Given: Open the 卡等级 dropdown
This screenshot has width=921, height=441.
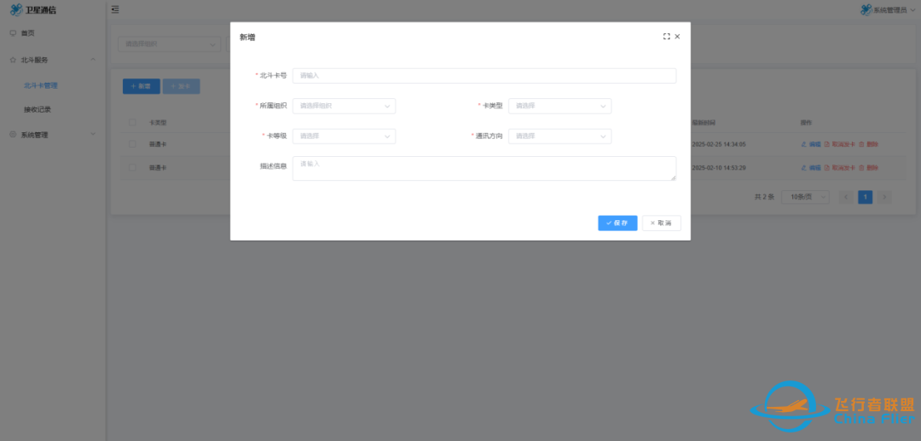Looking at the screenshot, I should (x=344, y=136).
